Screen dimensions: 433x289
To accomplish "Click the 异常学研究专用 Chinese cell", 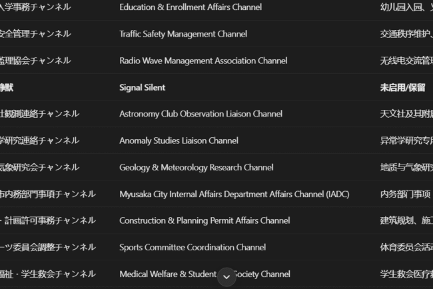I will coord(406,141).
